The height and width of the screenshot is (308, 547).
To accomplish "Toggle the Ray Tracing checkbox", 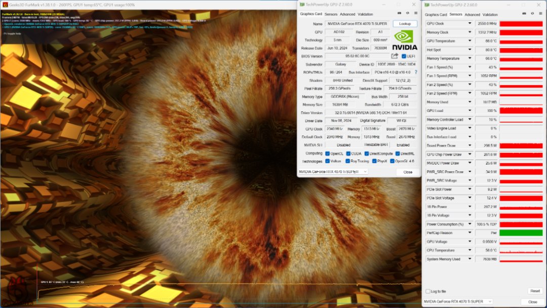I will pyautogui.click(x=347, y=161).
